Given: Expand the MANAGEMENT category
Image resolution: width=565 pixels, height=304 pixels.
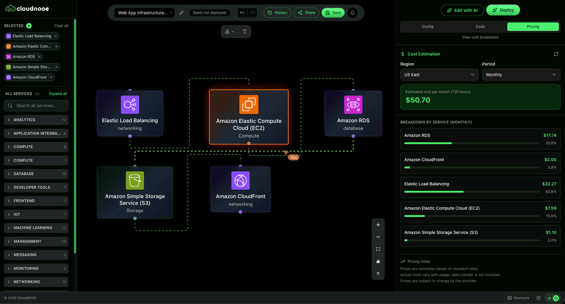Looking at the screenshot, I should 36,242.
